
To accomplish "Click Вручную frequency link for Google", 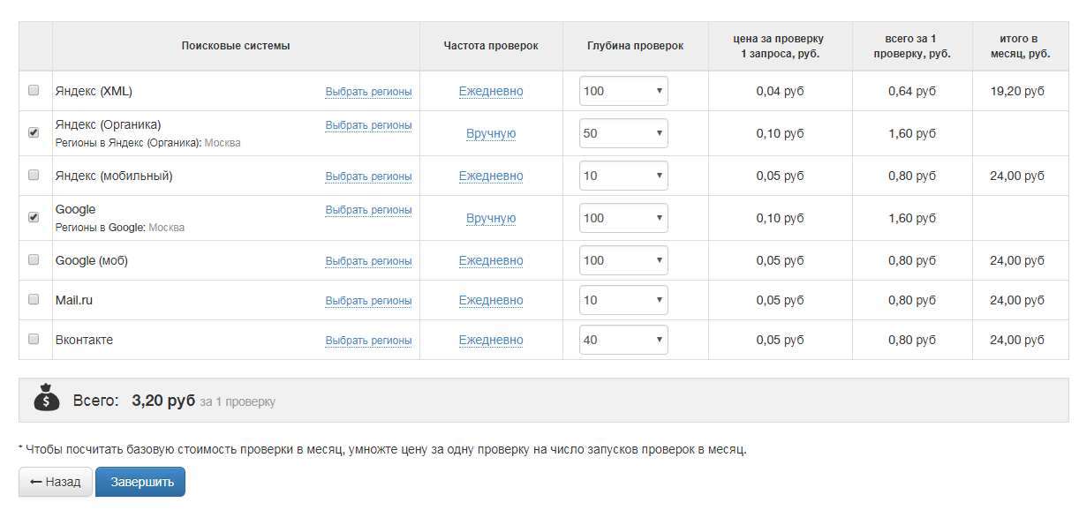I will [x=491, y=218].
